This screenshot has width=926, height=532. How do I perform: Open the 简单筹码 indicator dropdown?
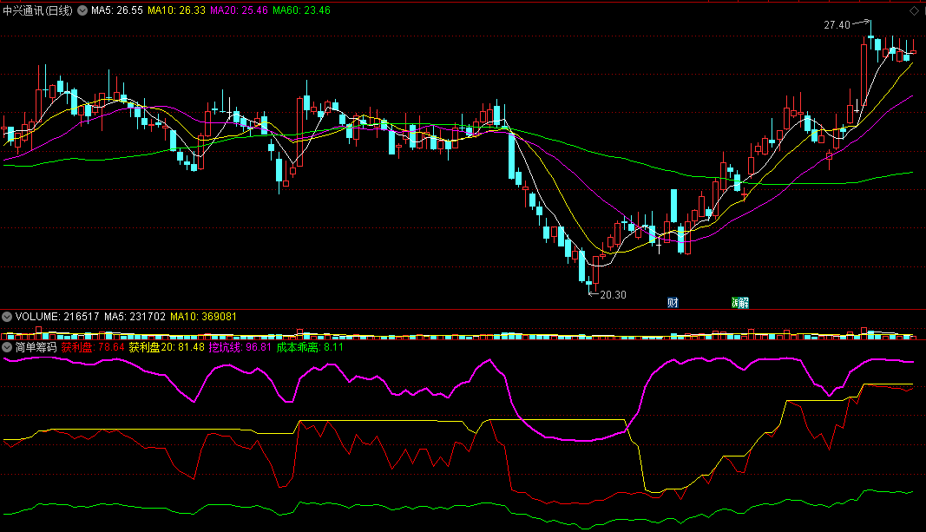7,347
